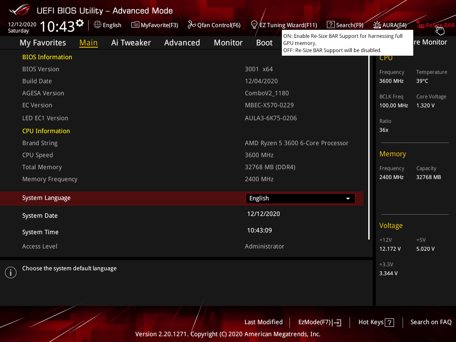This screenshot has height=342, width=456.
Task: Show Hot Keys list
Action: point(376,322)
